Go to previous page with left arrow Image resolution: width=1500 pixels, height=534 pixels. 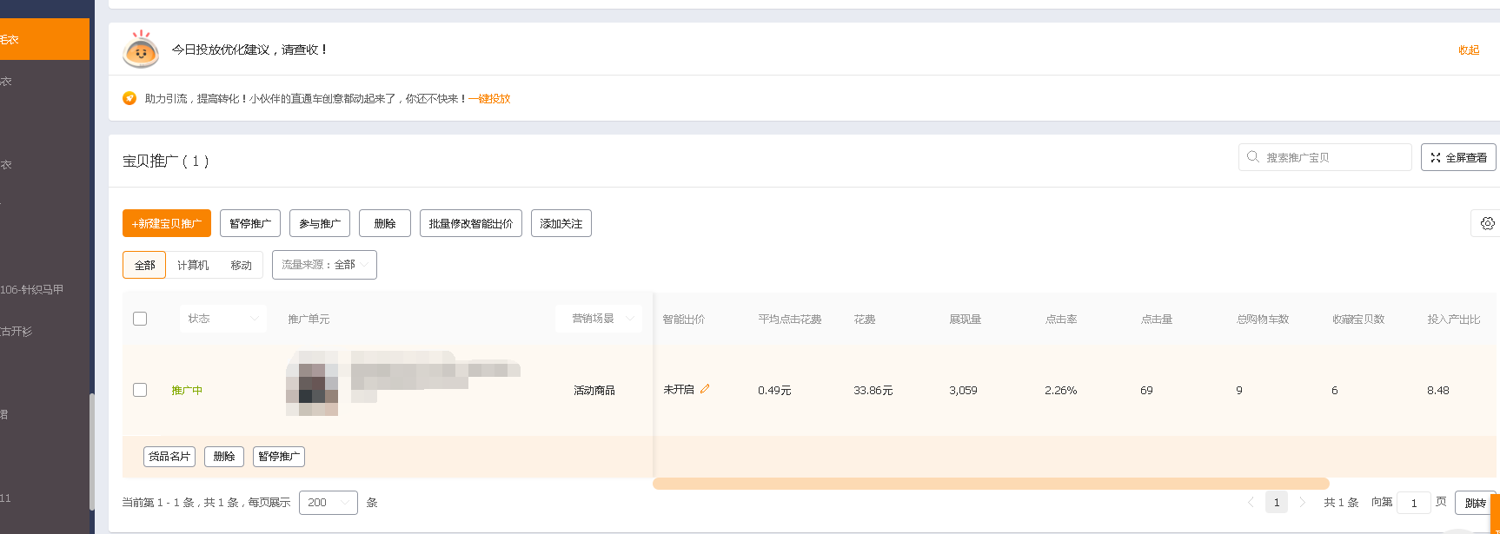tap(1251, 502)
